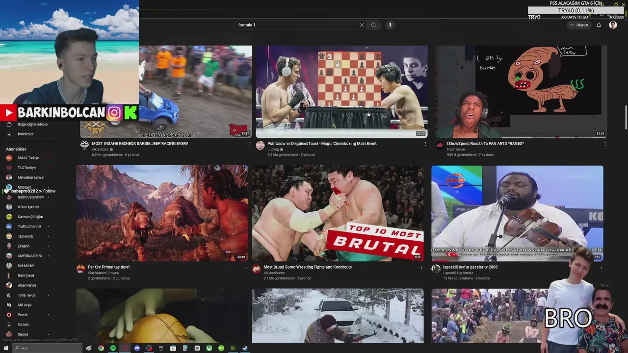Open the Tuna Tavus subscription
This screenshot has width=628, height=353.
pyautogui.click(x=26, y=295)
